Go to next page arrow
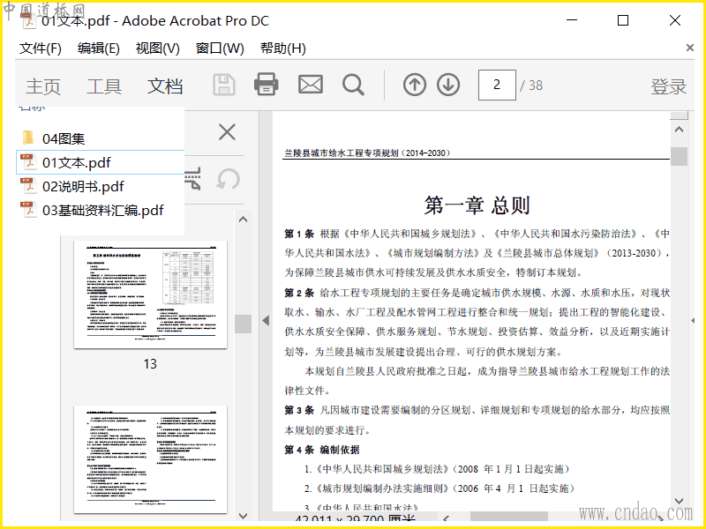The image size is (706, 529). (x=448, y=85)
